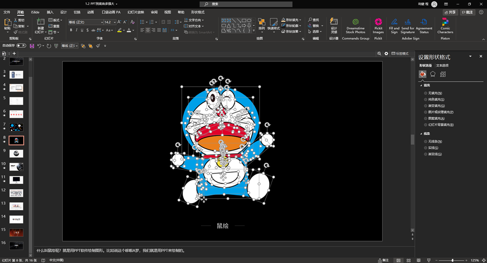Select Fill & Line paint bucket tab
487x263 pixels.
click(422, 74)
